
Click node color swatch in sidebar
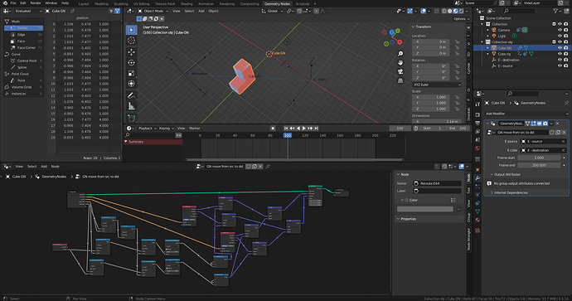(x=425, y=209)
